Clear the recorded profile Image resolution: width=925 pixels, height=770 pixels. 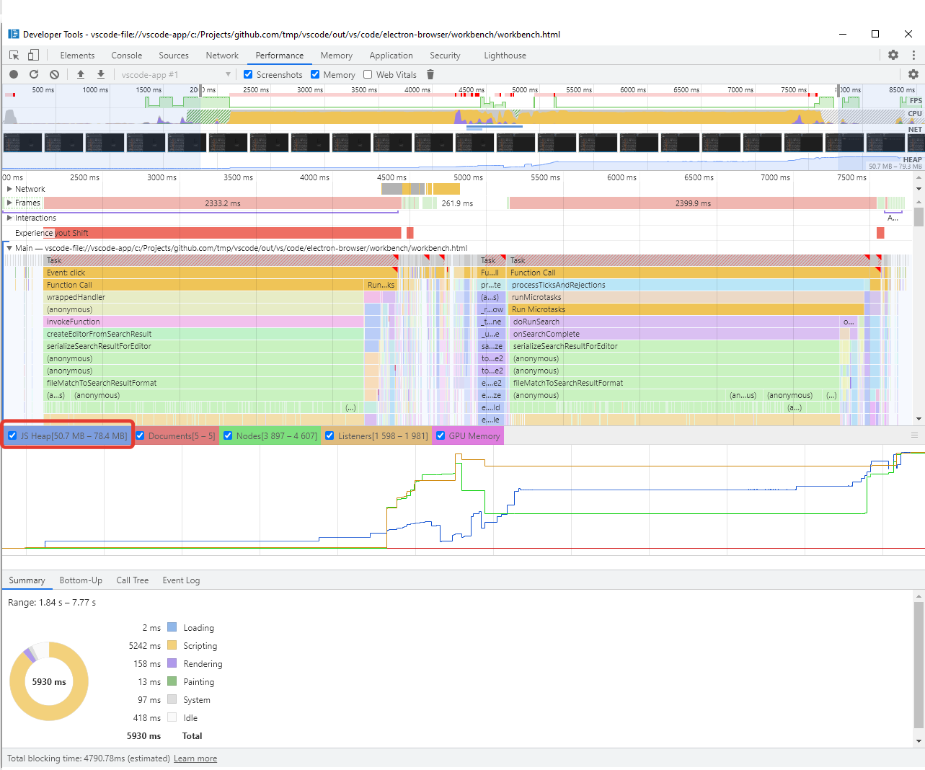(x=54, y=74)
